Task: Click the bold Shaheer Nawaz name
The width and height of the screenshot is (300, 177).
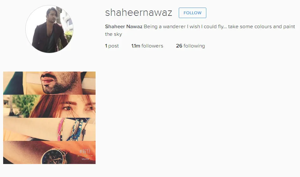Action: pyautogui.click(x=124, y=26)
